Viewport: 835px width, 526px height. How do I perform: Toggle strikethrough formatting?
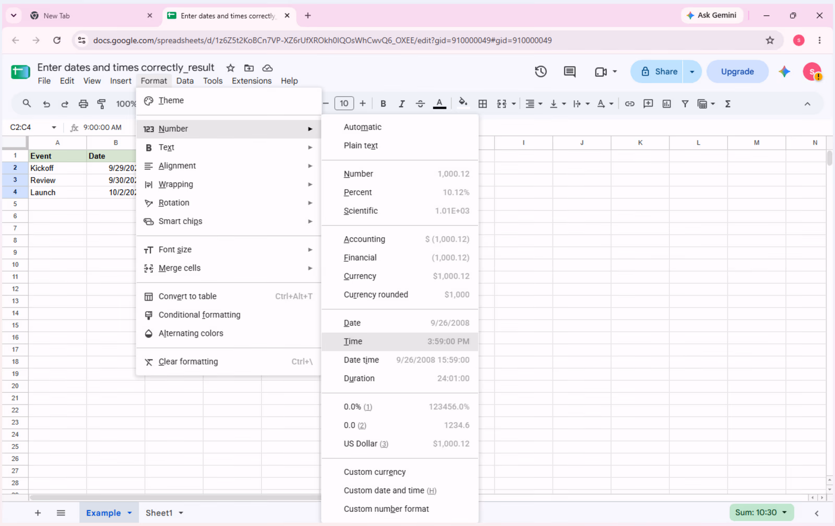pyautogui.click(x=420, y=104)
